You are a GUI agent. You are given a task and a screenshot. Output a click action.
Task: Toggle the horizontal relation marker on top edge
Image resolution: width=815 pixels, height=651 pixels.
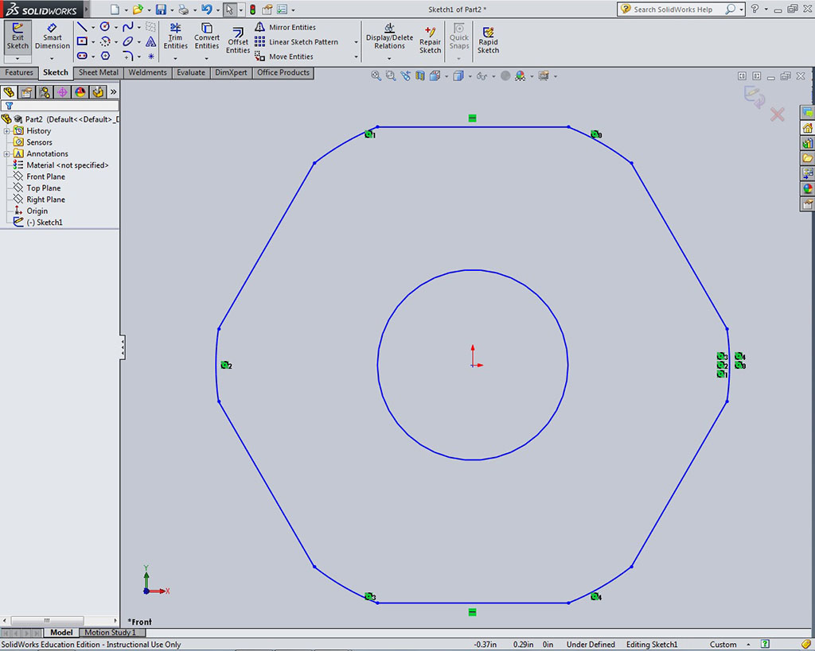[472, 118]
